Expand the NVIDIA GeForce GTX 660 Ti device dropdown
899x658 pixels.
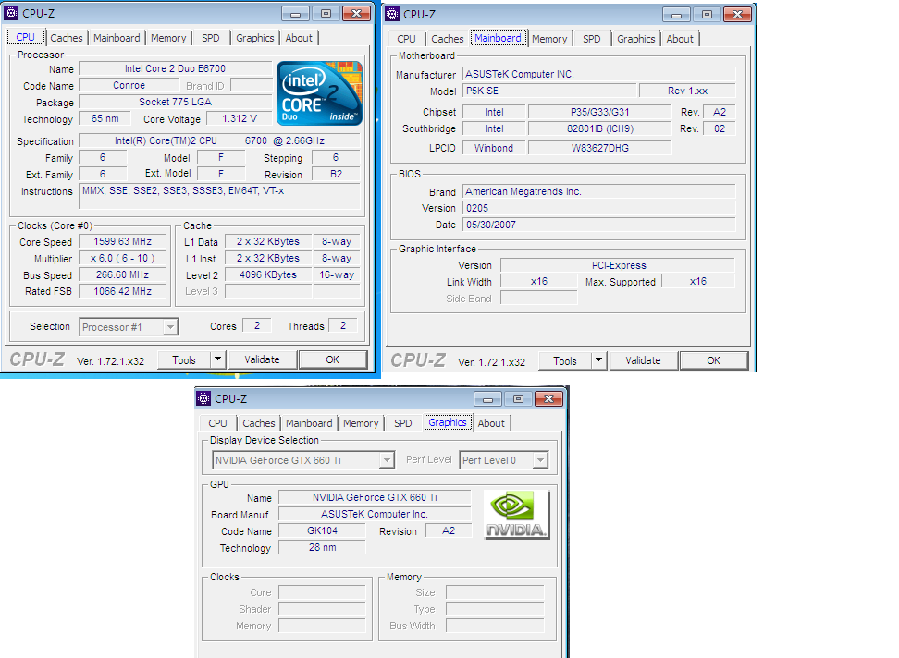point(387,460)
